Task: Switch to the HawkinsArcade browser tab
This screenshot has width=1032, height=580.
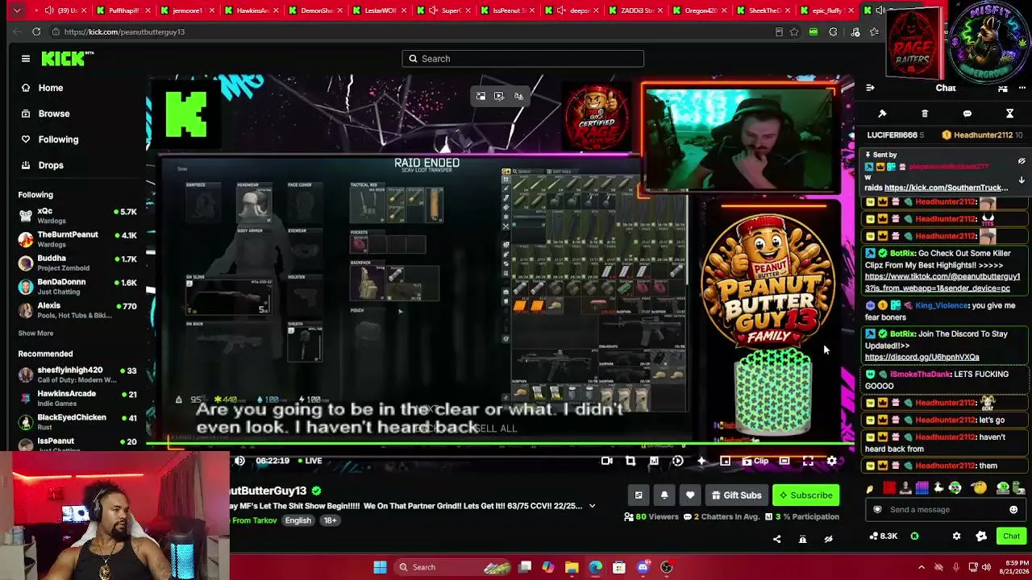Action: pos(252,10)
